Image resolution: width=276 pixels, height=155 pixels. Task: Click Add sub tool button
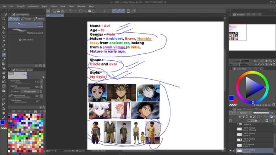pos(26,40)
